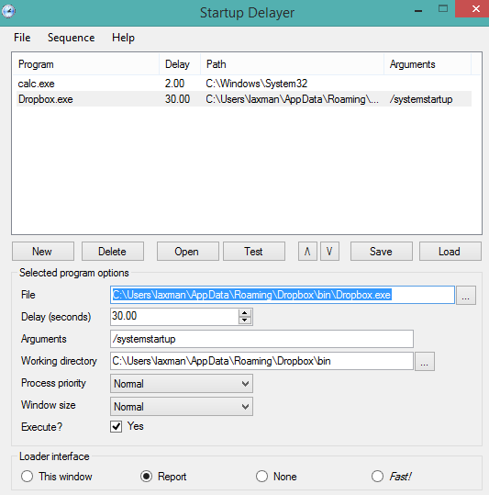Increase delay seconds with the spinner up arrow
489x495 pixels.
point(245,313)
